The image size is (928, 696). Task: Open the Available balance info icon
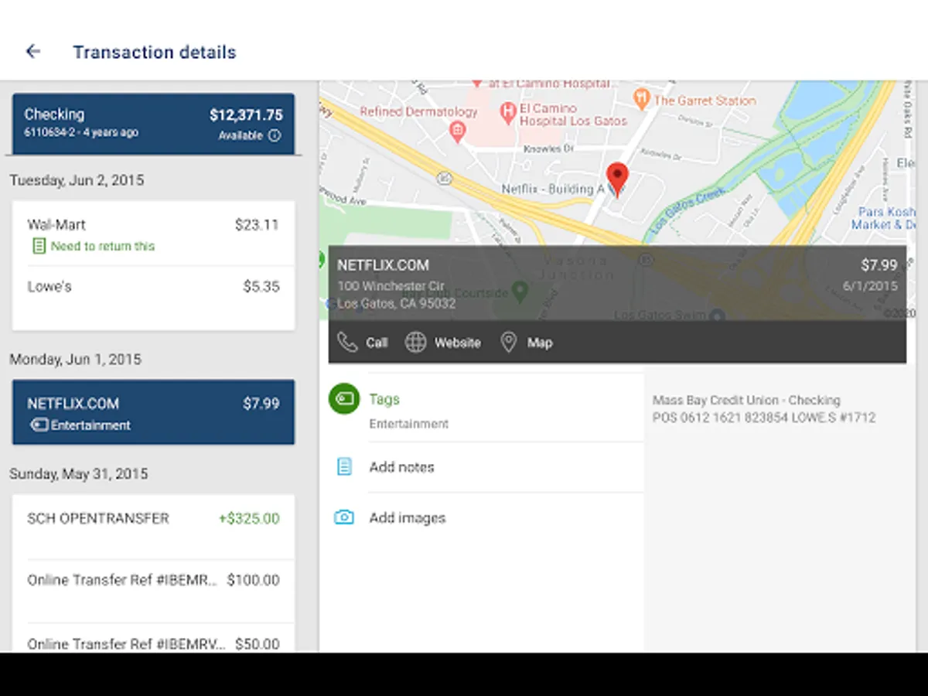(x=275, y=135)
